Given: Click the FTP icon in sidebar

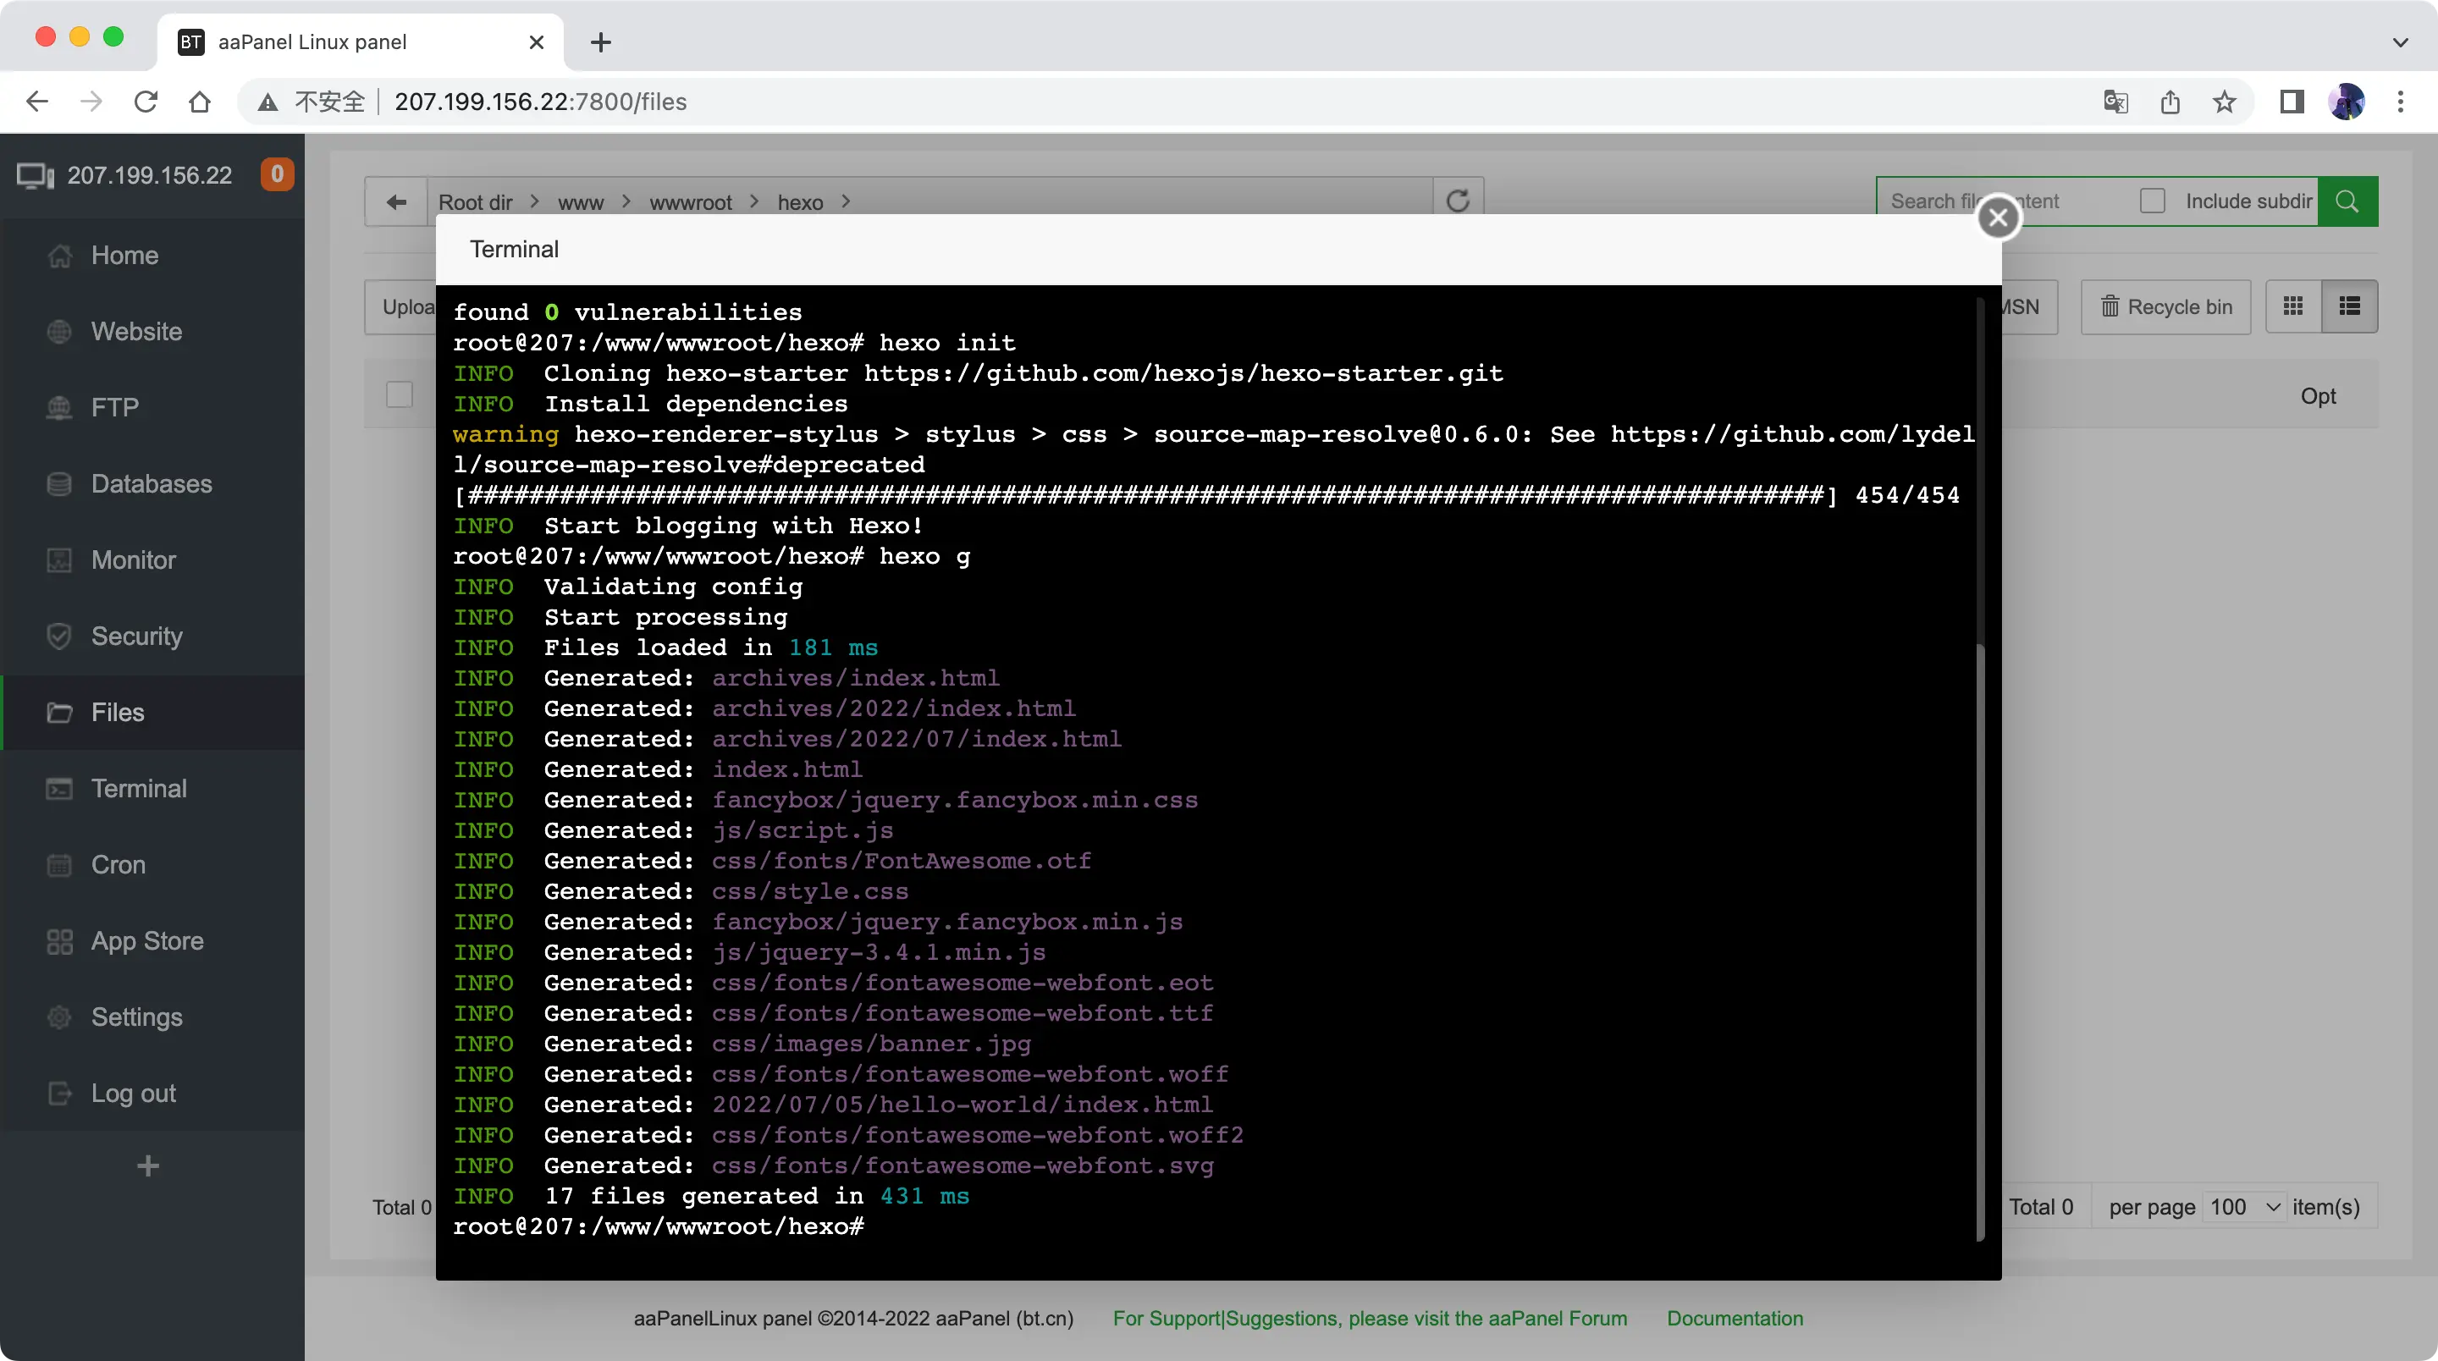Looking at the screenshot, I should pyautogui.click(x=59, y=408).
